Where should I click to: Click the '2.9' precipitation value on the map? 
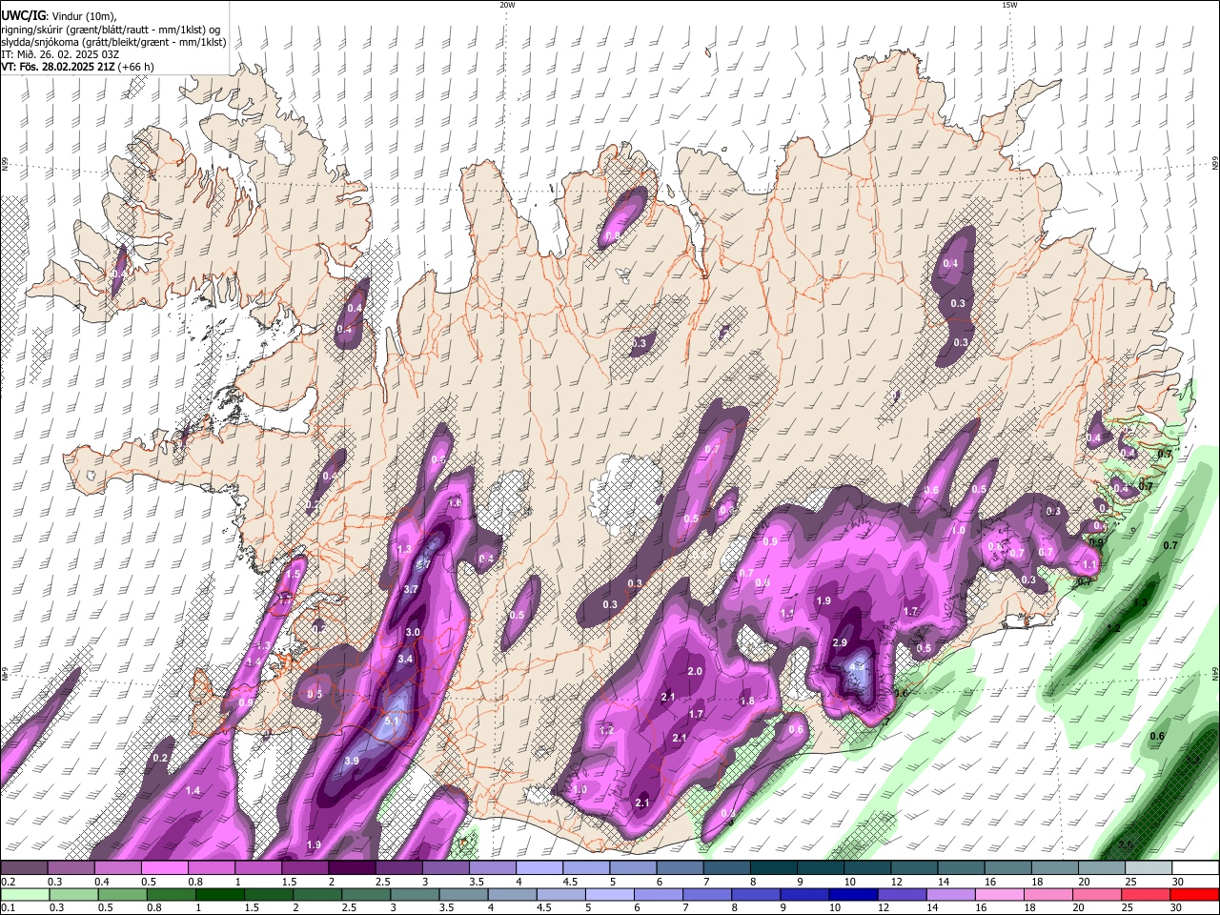click(x=840, y=643)
